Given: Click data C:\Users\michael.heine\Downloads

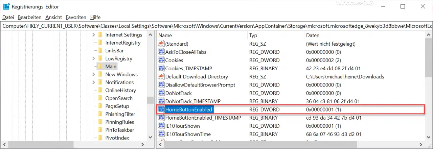Looking at the screenshot, I should point(345,77).
